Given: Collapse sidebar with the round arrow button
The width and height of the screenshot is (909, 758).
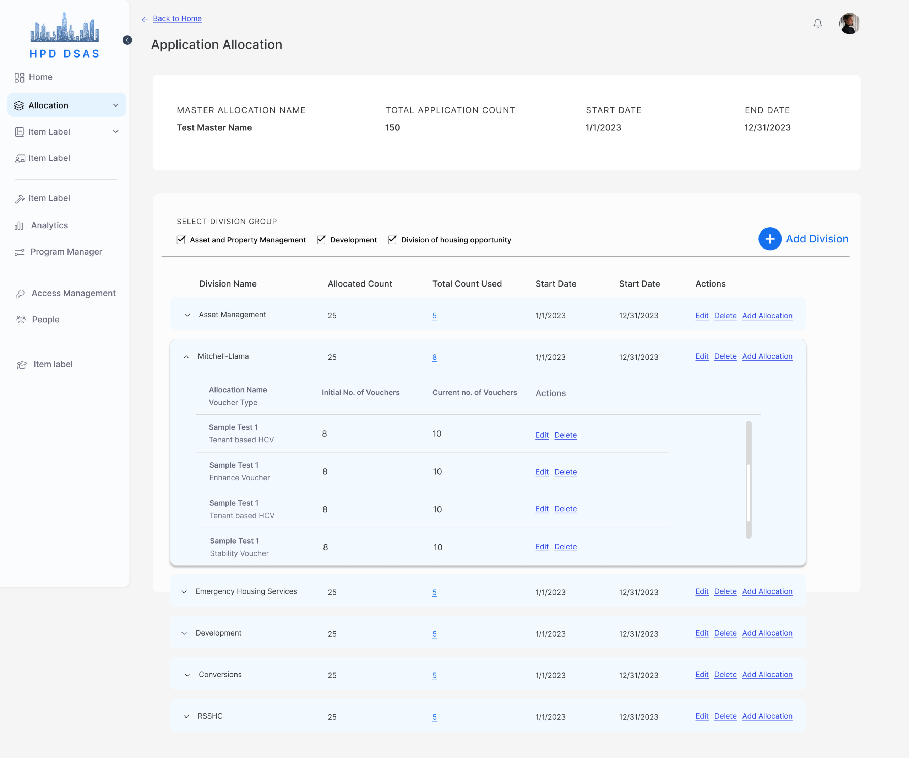Looking at the screenshot, I should click(x=127, y=40).
